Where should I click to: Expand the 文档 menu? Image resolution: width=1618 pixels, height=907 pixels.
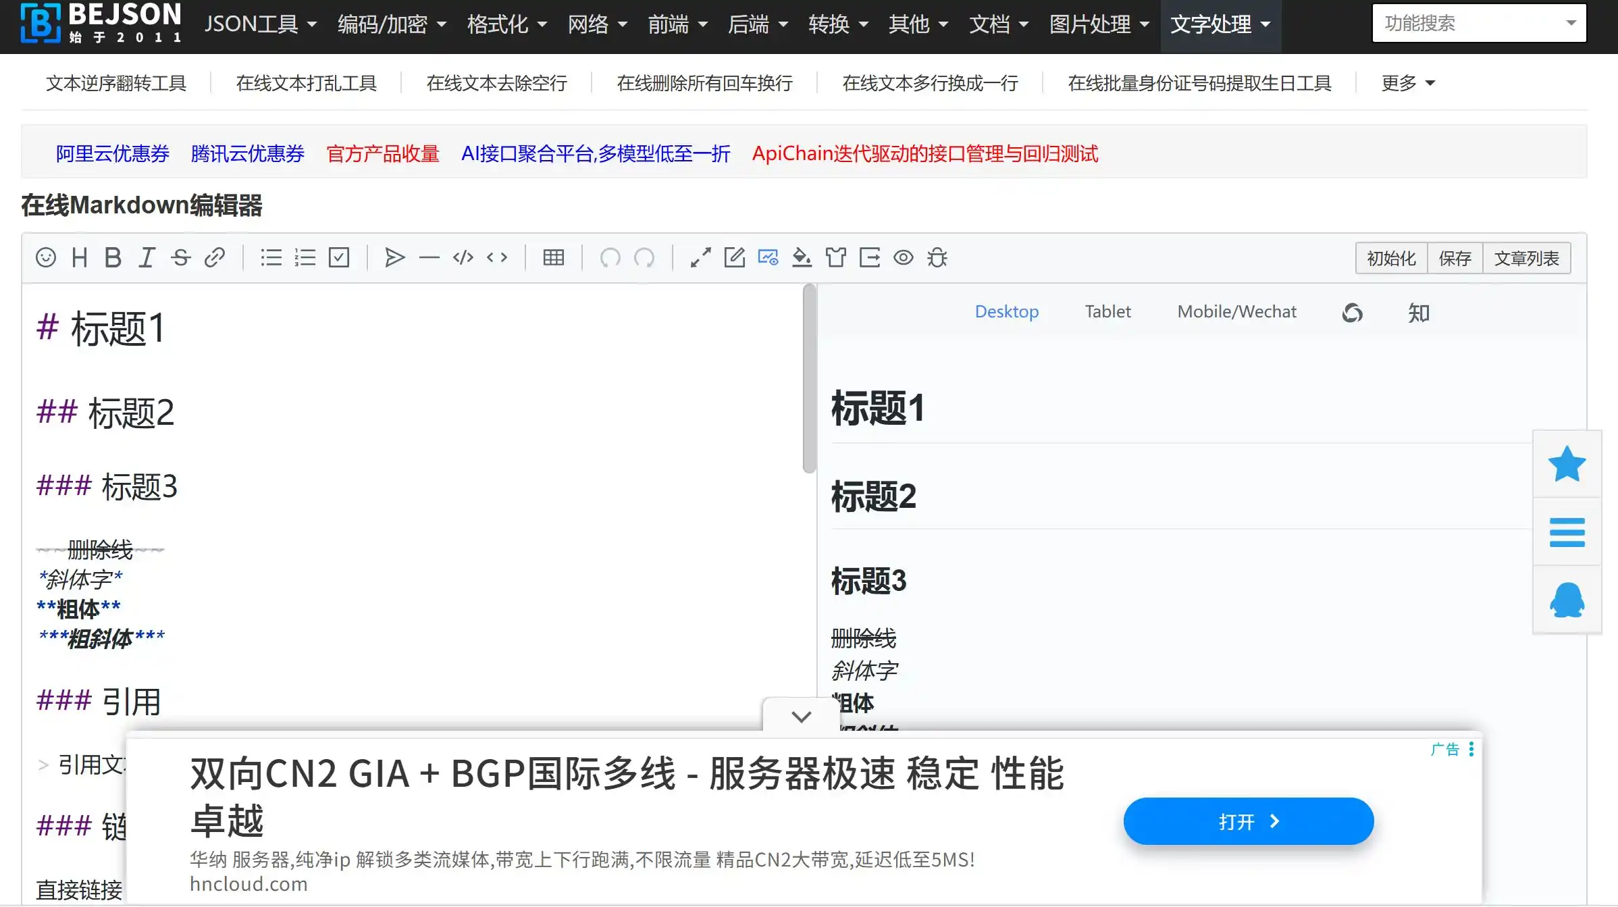(999, 24)
